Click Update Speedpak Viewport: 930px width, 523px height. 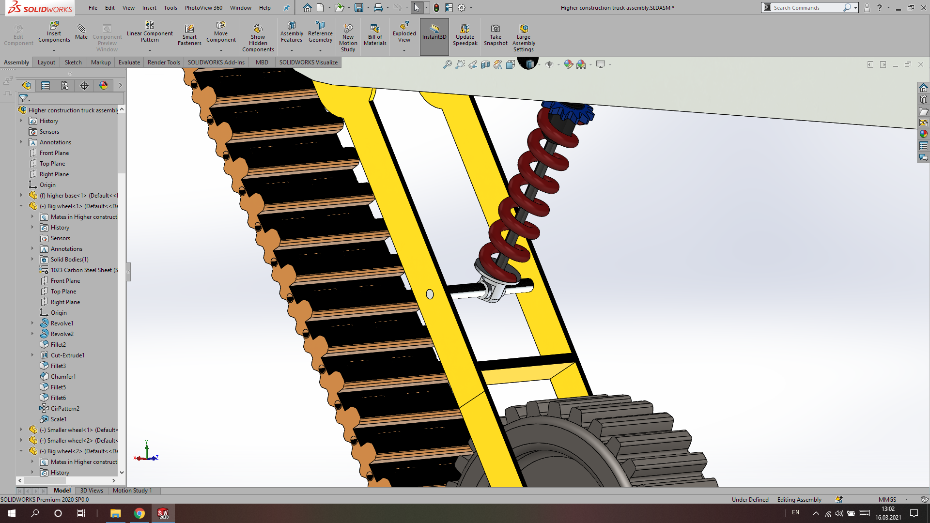(x=465, y=35)
